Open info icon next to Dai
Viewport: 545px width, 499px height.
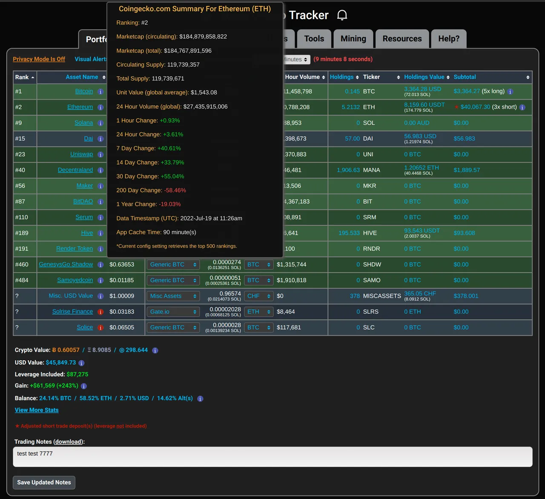pyautogui.click(x=100, y=139)
